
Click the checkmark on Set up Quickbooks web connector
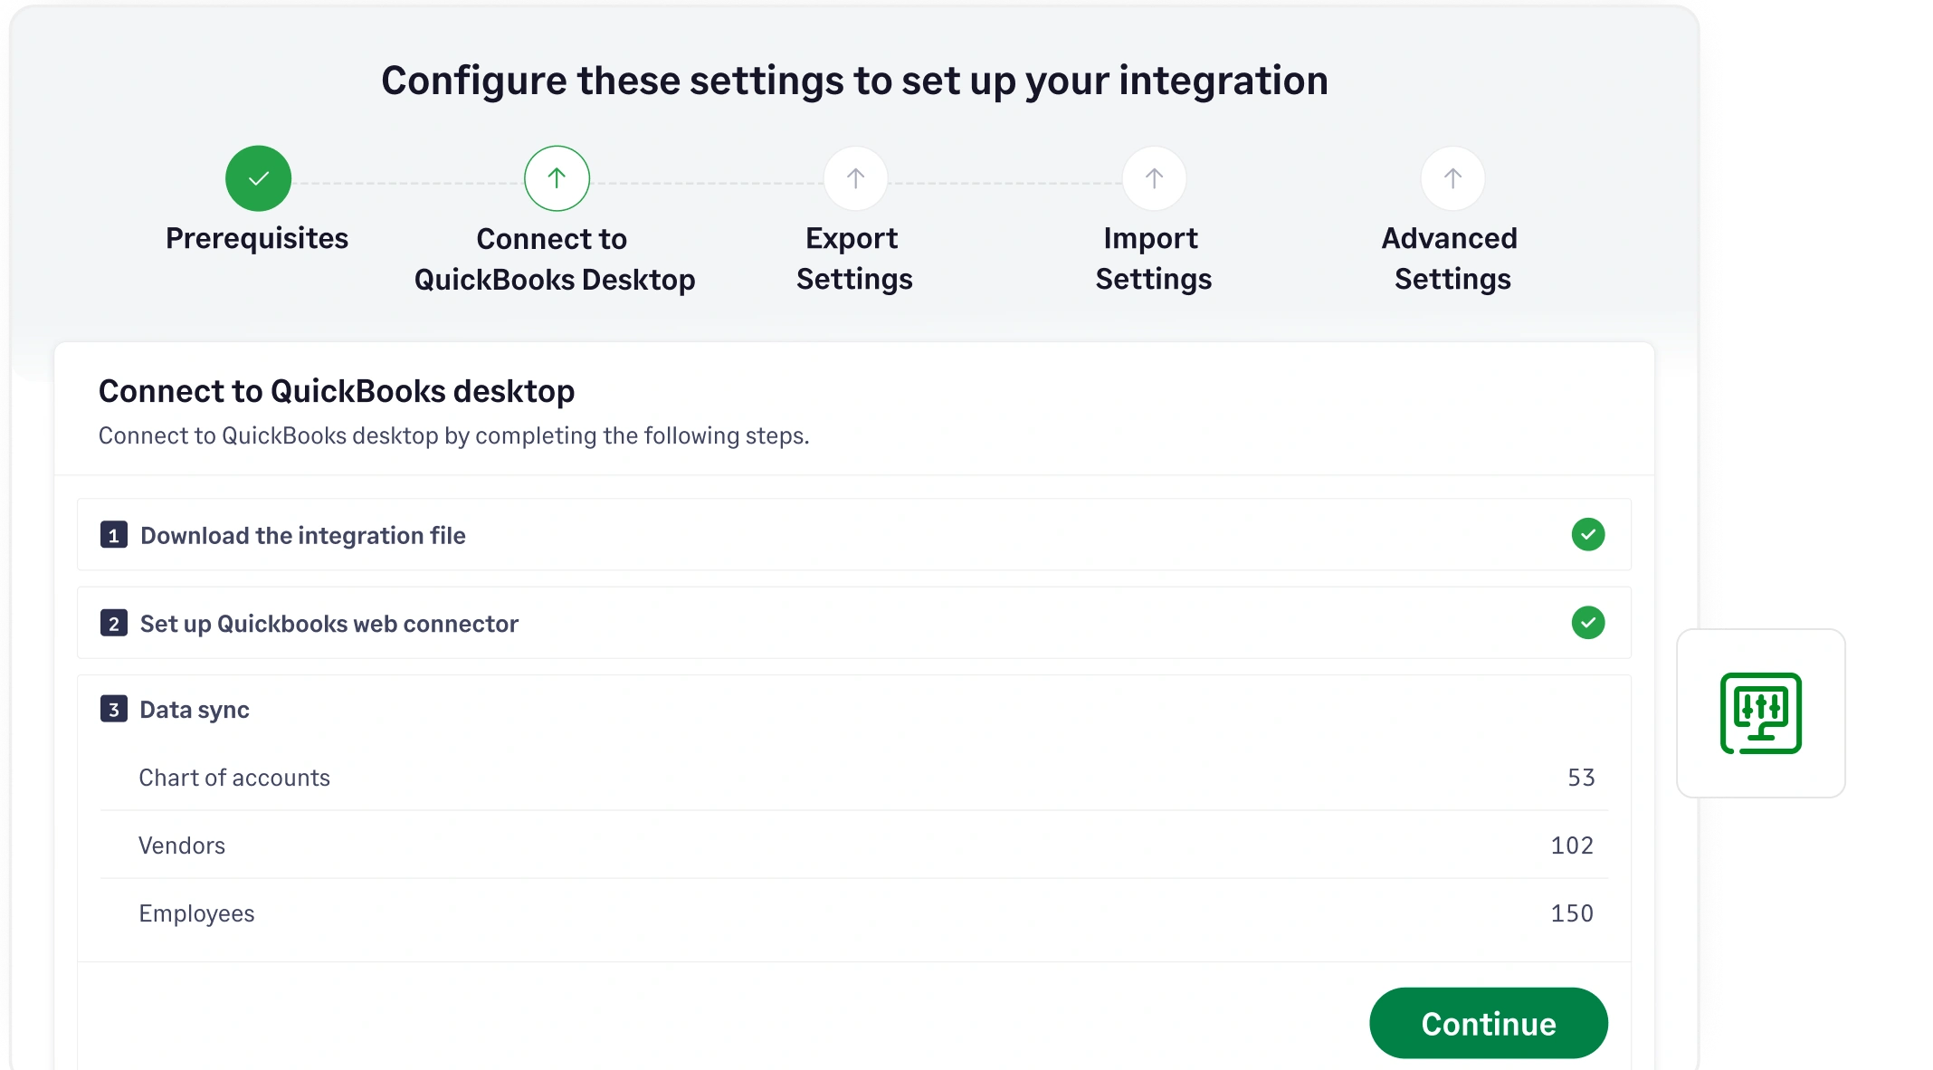tap(1588, 623)
